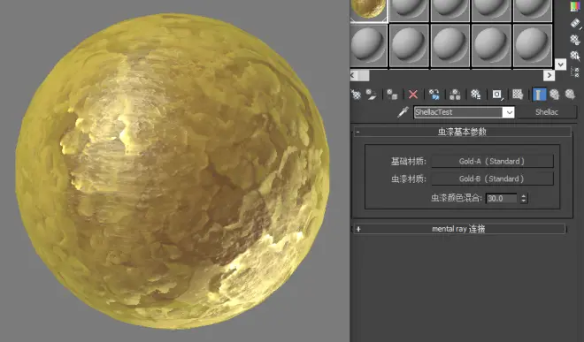Open the Material ID Channel flyout
The image size is (584, 342).
pyautogui.click(x=497, y=95)
